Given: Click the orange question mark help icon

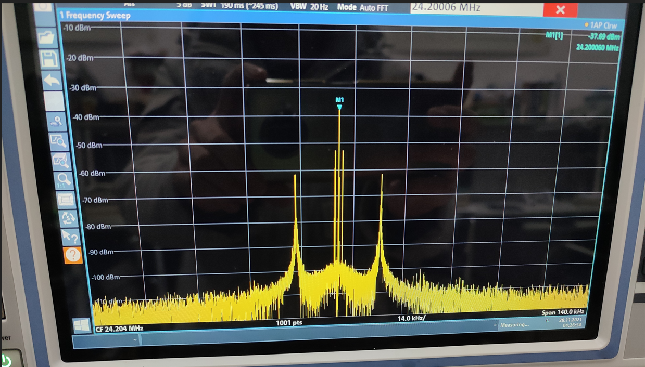Looking at the screenshot, I should point(73,255).
